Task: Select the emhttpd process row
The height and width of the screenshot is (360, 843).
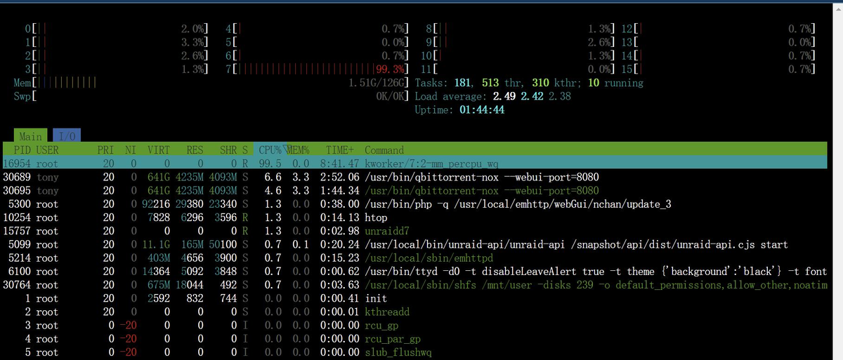Action: [x=421, y=258]
